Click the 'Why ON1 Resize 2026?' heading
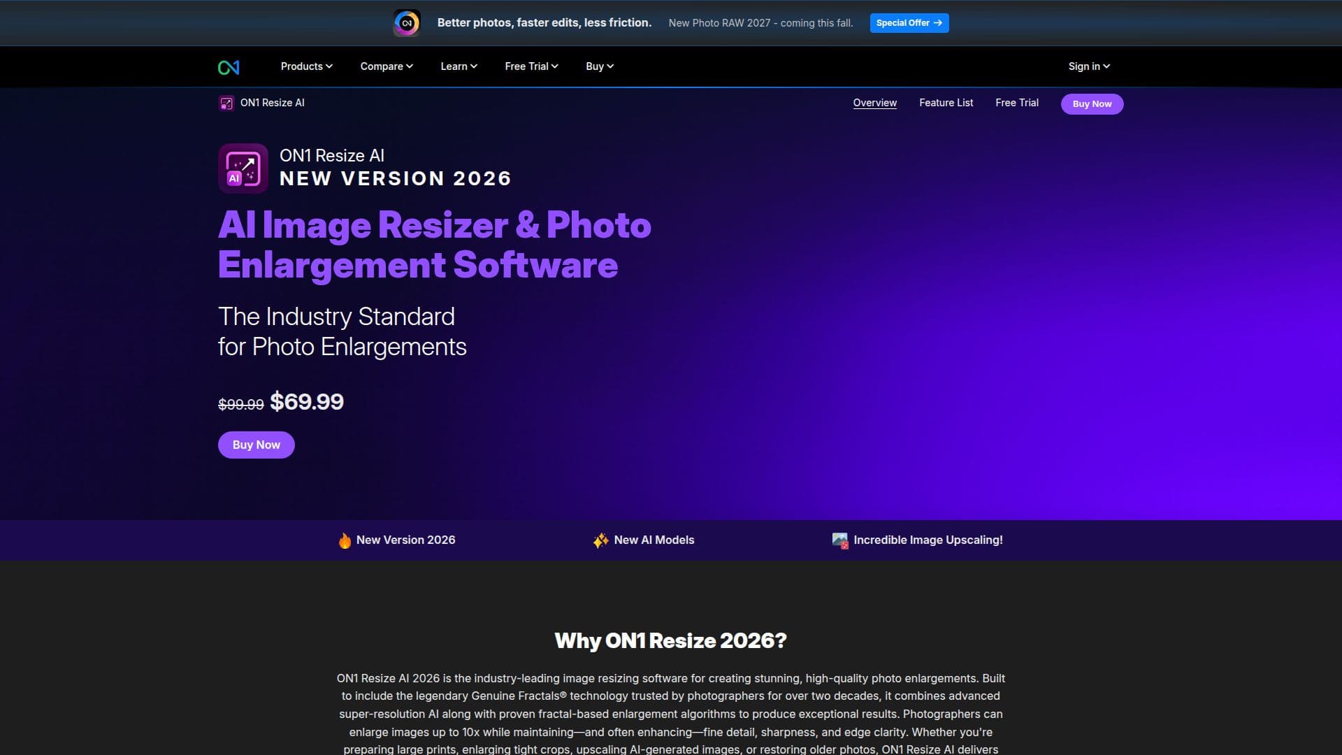This screenshot has width=1342, height=755. (670, 641)
